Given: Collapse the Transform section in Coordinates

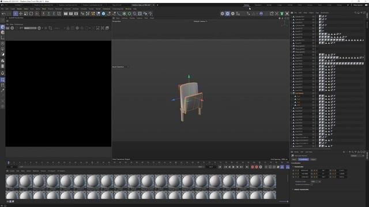Looking at the screenshot, I should [293, 167].
